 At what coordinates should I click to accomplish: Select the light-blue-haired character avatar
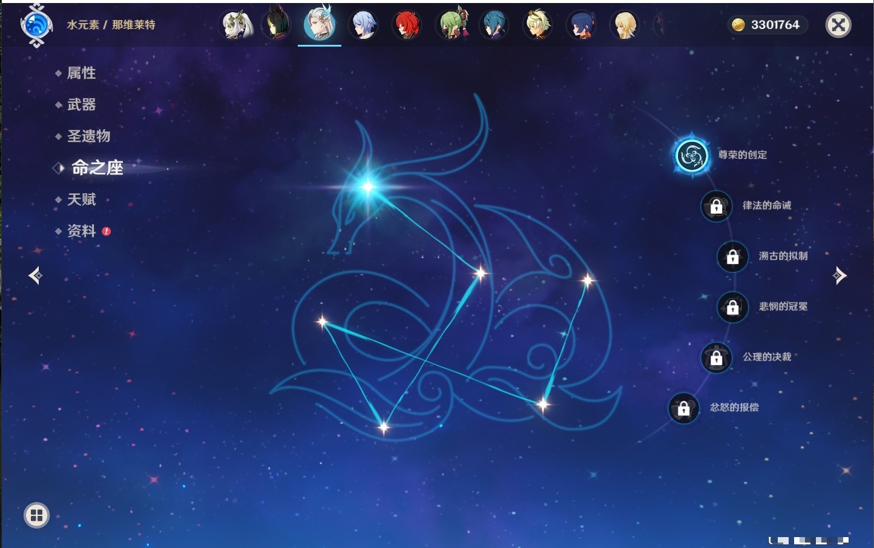click(364, 25)
